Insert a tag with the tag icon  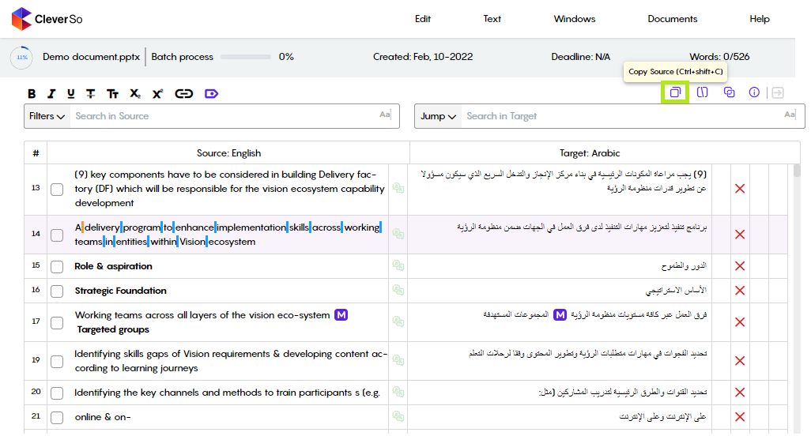point(211,93)
